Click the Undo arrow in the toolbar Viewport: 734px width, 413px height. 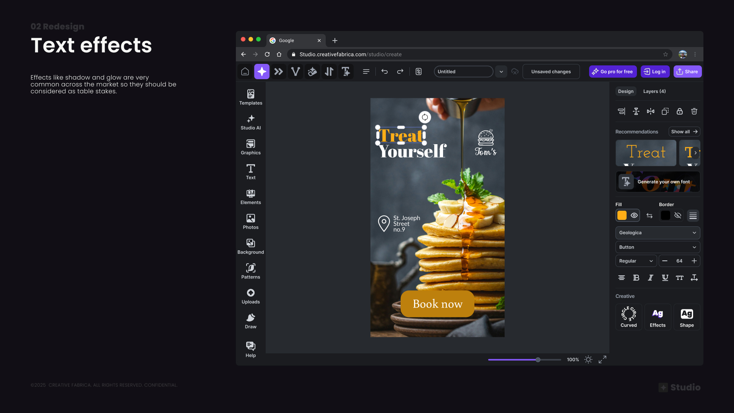coord(385,72)
